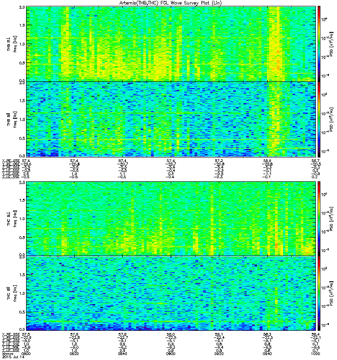Click the '56.9' X_RE_GSE value under THB panels
Image resolution: width=337 pixels, height=360 pixels.
[x=267, y=161]
